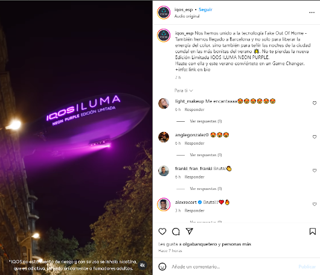
Task: Toggle the video mute speaker icon
Action: (x=142, y=265)
